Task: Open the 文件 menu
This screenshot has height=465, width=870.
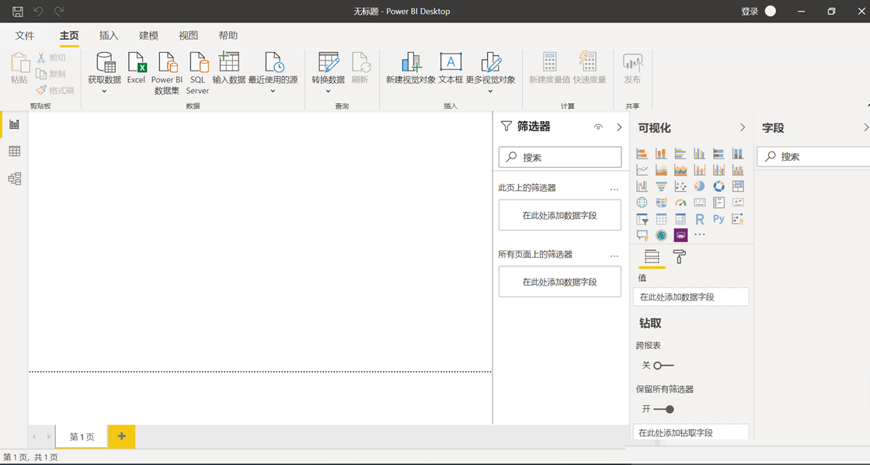Action: [x=24, y=36]
